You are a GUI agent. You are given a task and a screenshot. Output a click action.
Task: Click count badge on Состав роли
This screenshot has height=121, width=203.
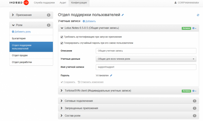pos(195,116)
